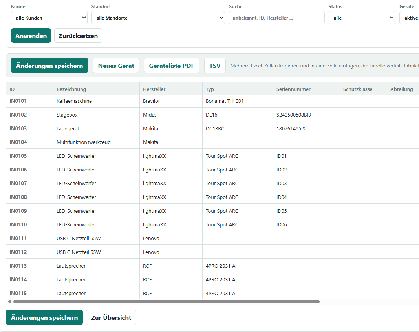Click the horizontal scrollbar's left arrow
The width and height of the screenshot is (419, 332).
pos(9,301)
